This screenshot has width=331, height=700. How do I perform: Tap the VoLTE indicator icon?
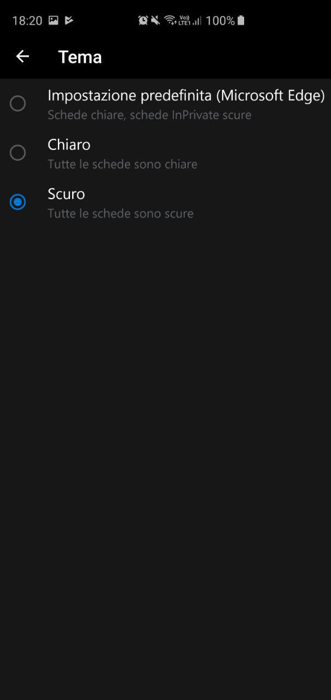(x=184, y=20)
